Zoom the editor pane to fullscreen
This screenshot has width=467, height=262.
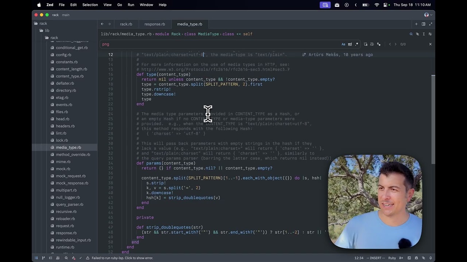(x=431, y=24)
